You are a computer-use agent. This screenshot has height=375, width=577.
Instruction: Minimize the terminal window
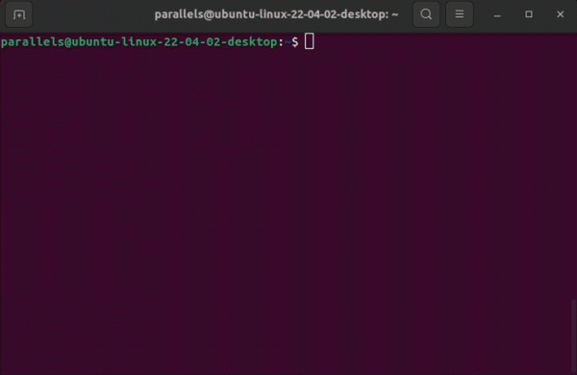497,14
